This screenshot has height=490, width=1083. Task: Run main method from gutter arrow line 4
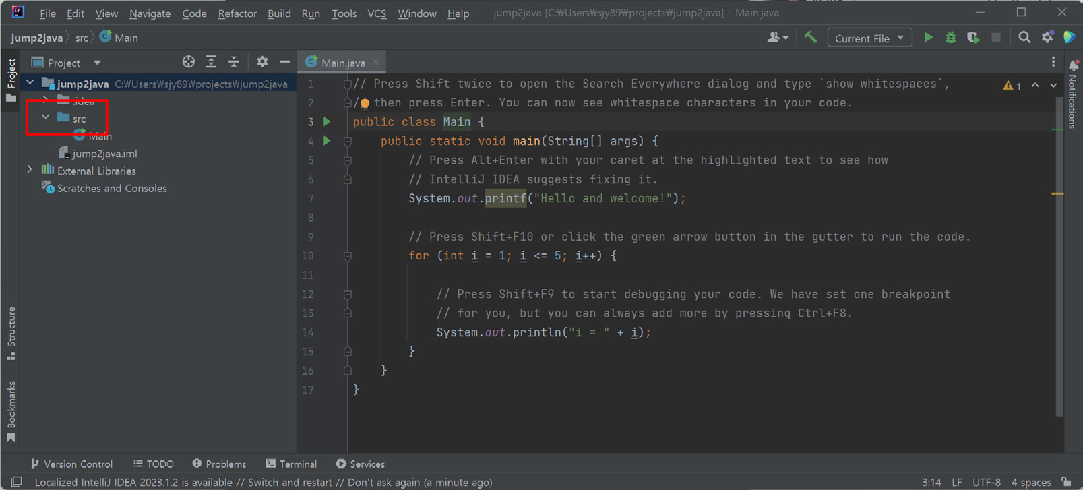coord(327,141)
